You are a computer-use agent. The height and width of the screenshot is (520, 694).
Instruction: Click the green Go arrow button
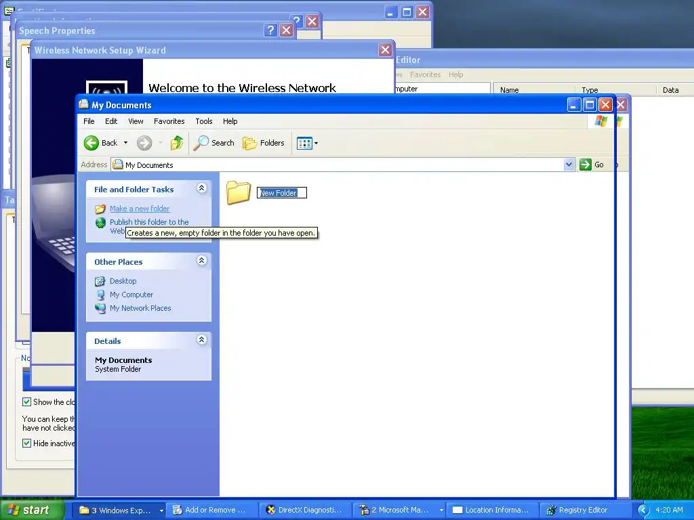coord(586,165)
